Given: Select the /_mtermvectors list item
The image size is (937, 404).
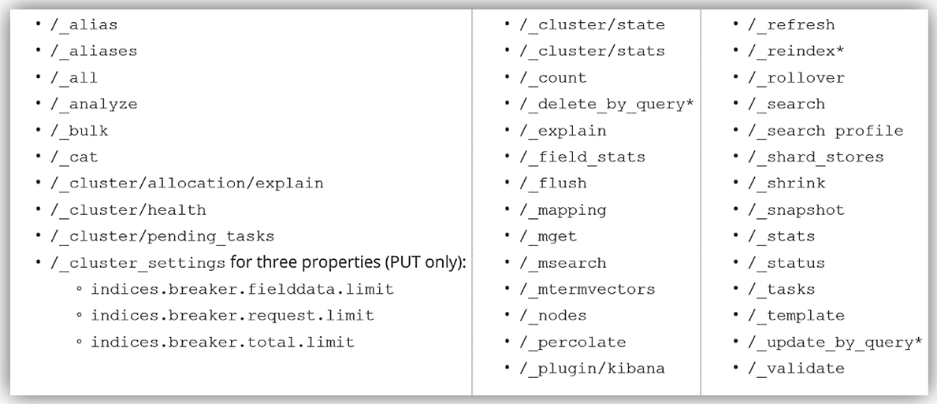Looking at the screenshot, I should (587, 289).
